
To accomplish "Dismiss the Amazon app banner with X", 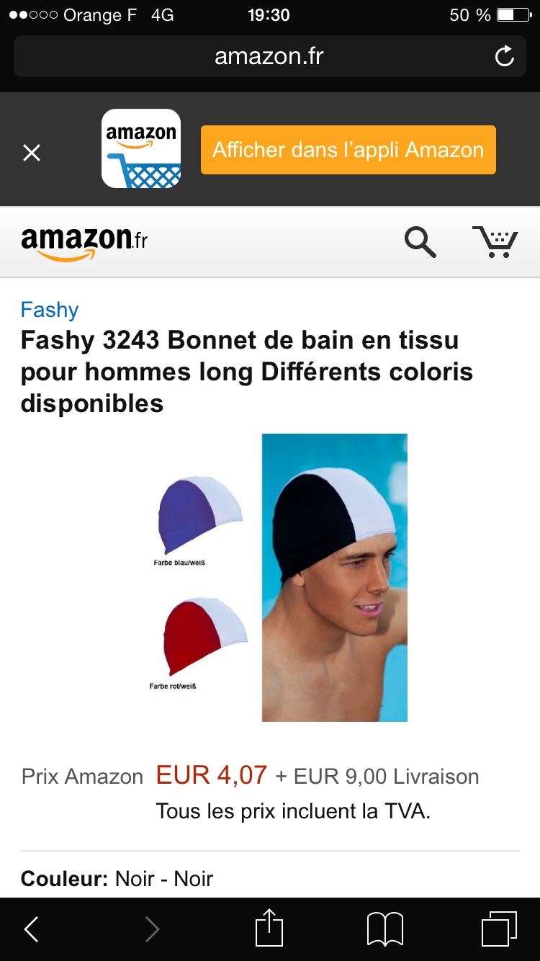I will tap(32, 152).
